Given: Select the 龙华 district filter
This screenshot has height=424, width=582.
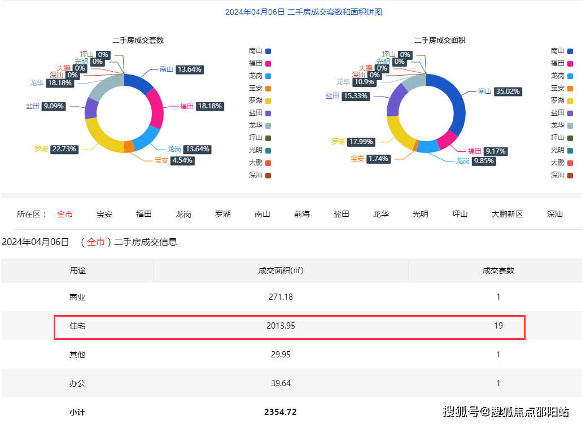Looking at the screenshot, I should click(381, 214).
